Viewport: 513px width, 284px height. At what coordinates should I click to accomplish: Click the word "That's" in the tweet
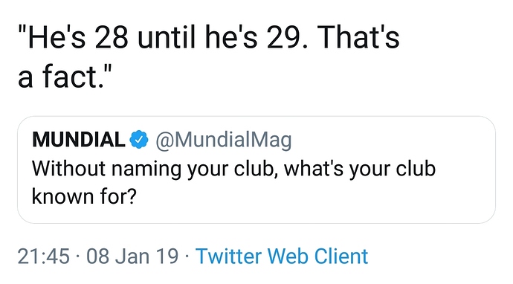[x=358, y=36]
